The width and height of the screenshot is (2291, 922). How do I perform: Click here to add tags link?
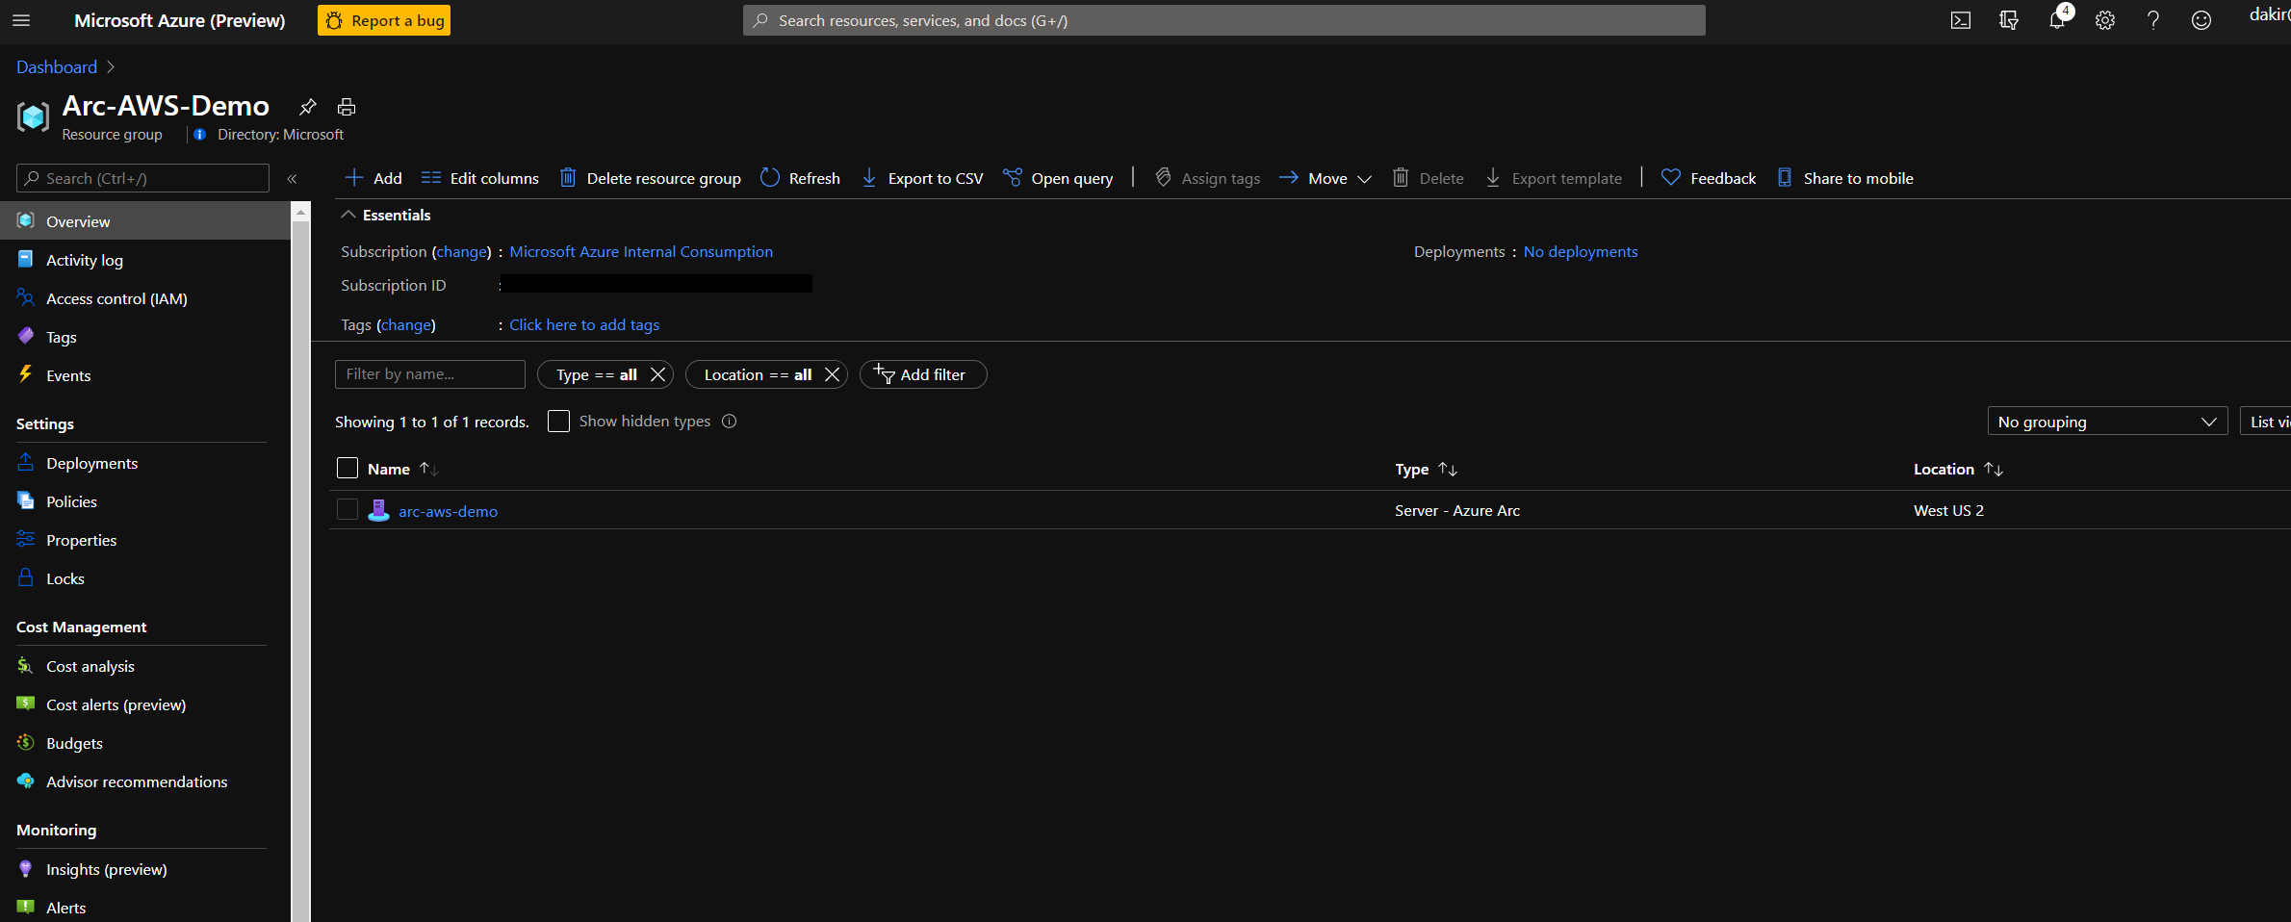click(x=584, y=324)
